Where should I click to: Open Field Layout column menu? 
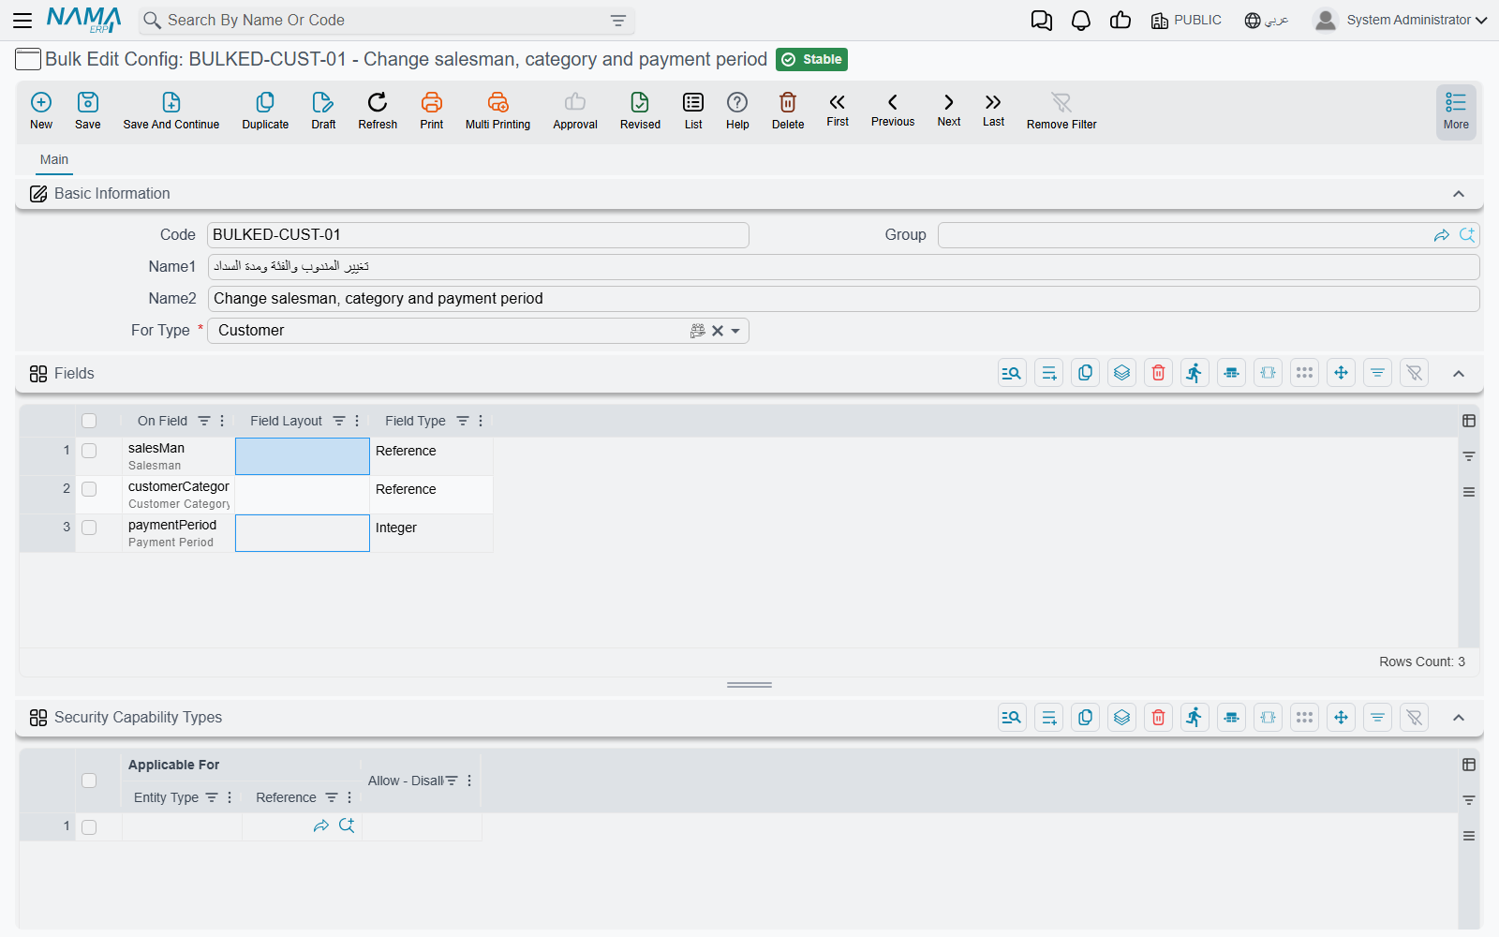[357, 421]
